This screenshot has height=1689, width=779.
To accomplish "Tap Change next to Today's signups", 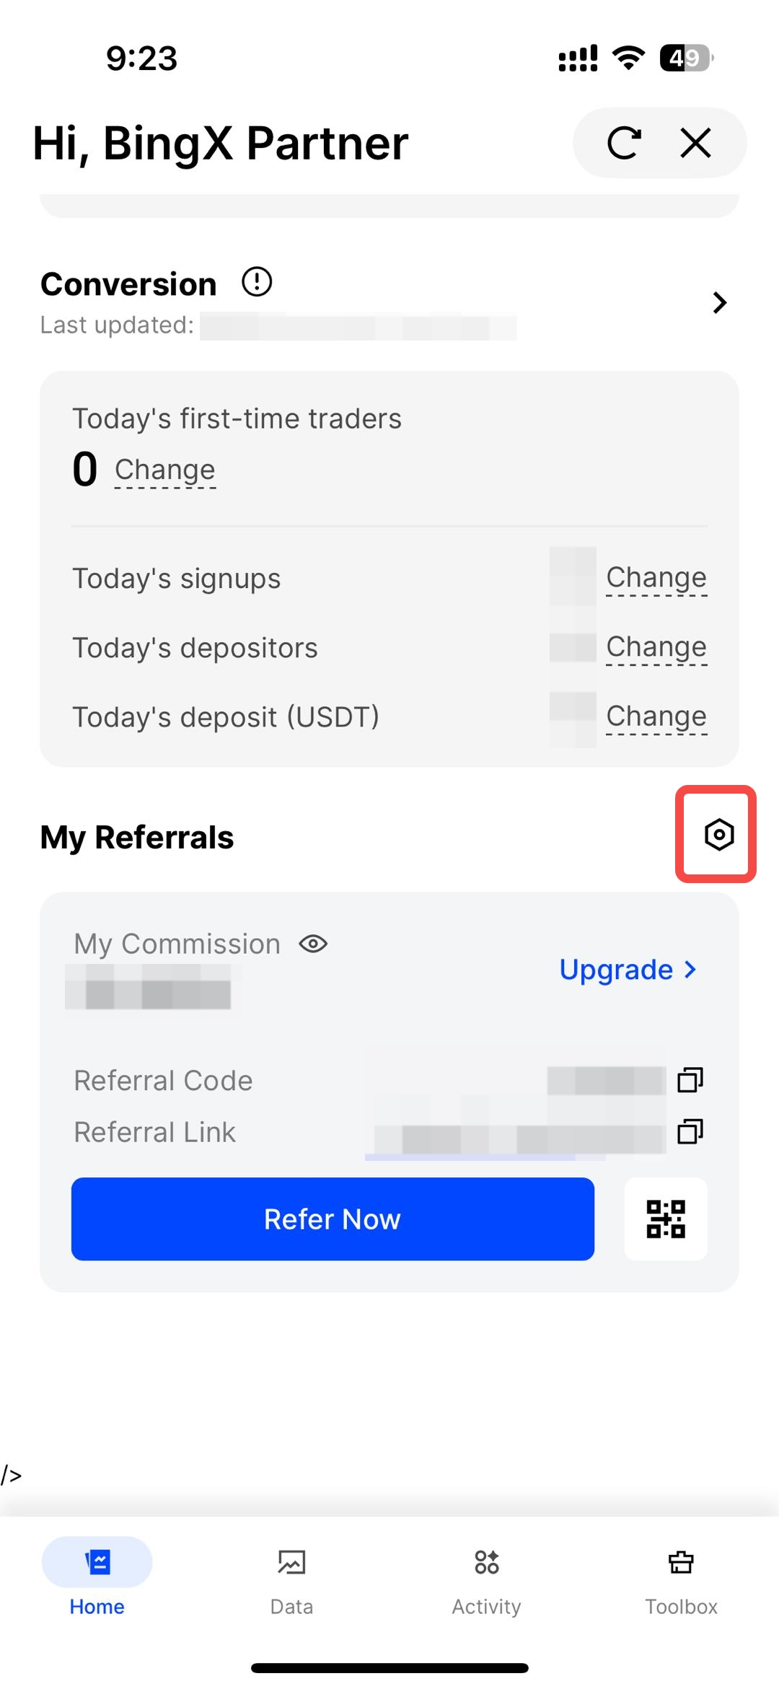I will [x=656, y=578].
